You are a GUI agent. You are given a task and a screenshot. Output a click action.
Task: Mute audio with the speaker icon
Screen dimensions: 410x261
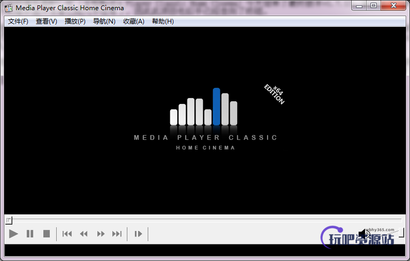pos(365,234)
